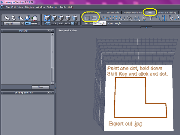
Task: Close the Shading domains panel
Action: coord(52,93)
